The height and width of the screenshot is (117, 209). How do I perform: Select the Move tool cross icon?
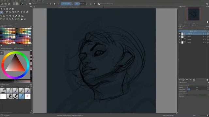pos(7,16)
